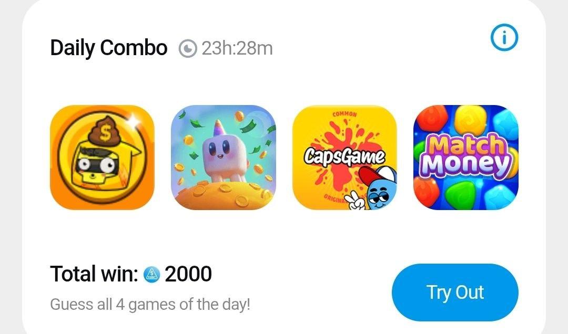Click the 2000 reward amount
The image size is (568, 334).
pyautogui.click(x=188, y=274)
